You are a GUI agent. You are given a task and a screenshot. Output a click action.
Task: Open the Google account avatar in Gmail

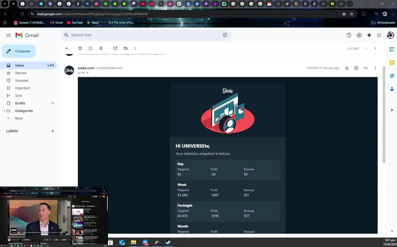[390, 35]
